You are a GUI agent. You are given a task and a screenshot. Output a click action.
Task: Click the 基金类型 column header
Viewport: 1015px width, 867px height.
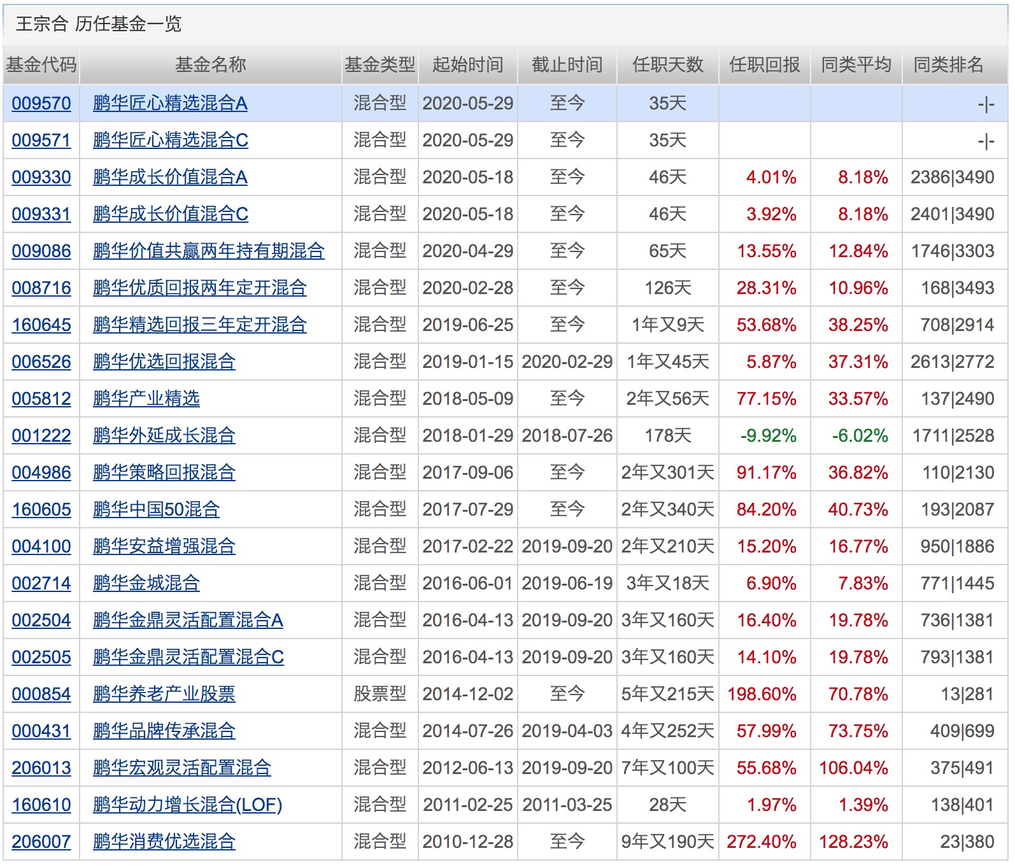[x=380, y=64]
